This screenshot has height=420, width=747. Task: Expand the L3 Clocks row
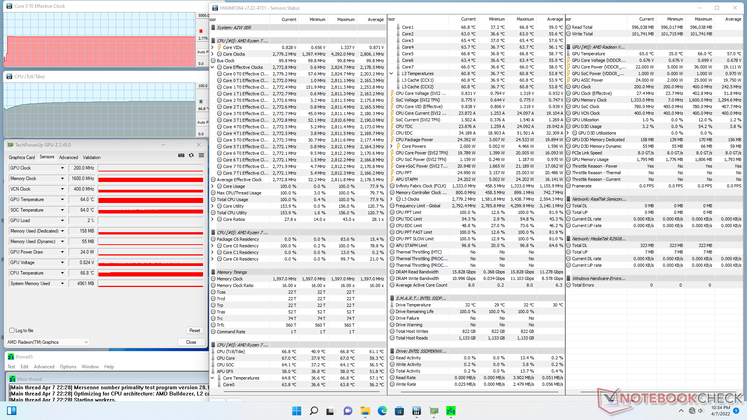click(x=391, y=199)
